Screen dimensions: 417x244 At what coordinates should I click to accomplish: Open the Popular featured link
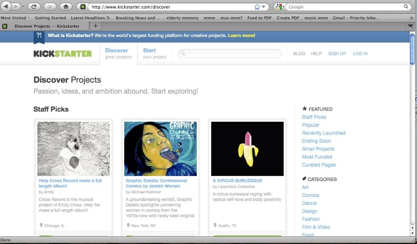pos(311,125)
